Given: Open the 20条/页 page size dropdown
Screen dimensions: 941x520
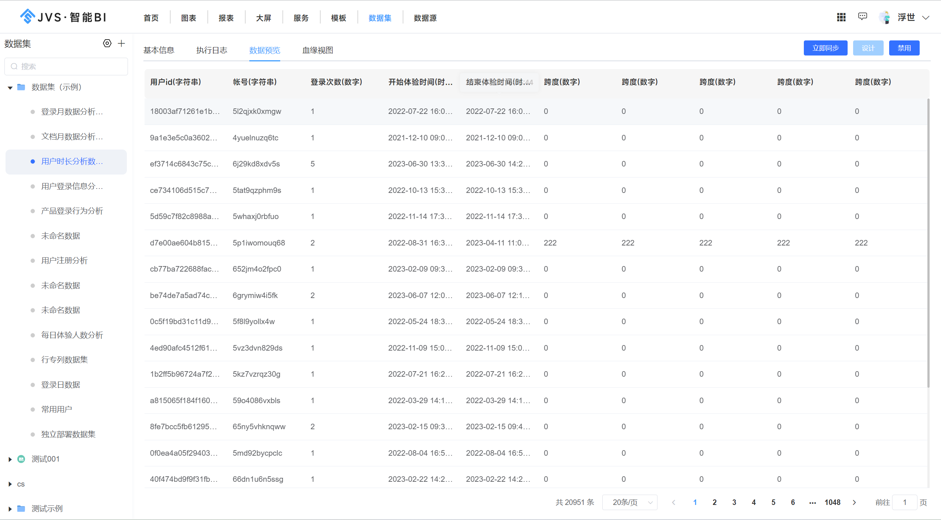Looking at the screenshot, I should (630, 502).
